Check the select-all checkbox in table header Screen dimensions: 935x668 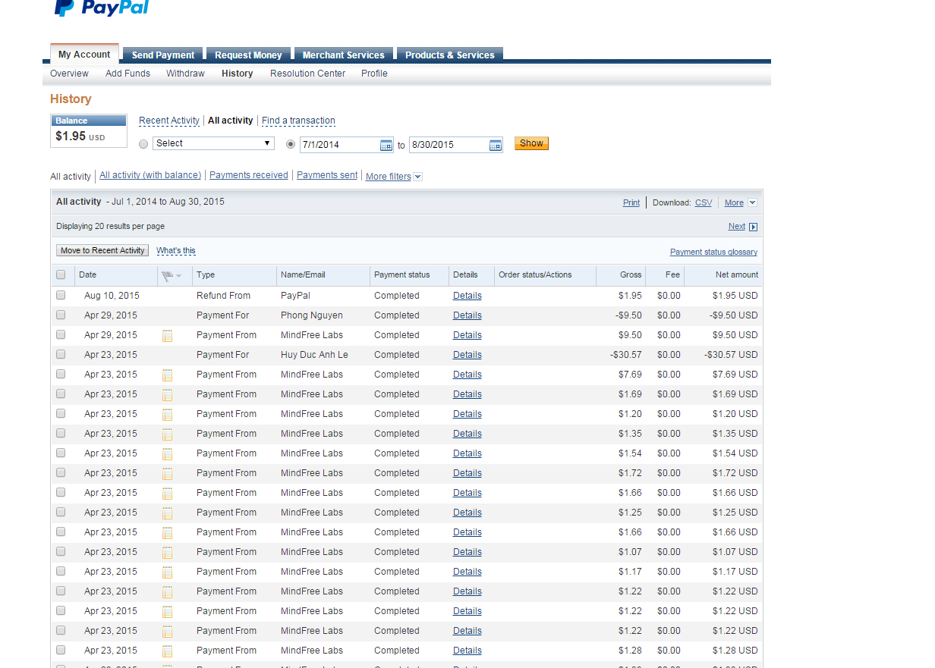pos(61,274)
